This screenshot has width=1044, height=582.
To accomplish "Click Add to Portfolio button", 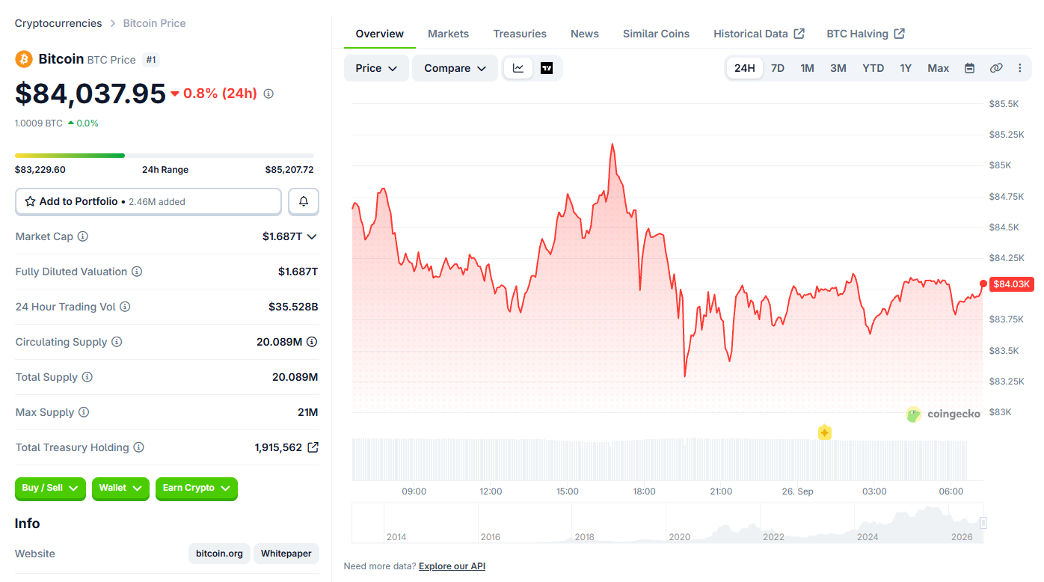I will [149, 201].
